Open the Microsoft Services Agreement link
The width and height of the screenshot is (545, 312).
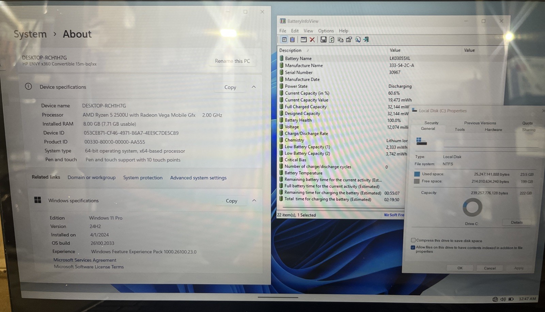click(85, 260)
